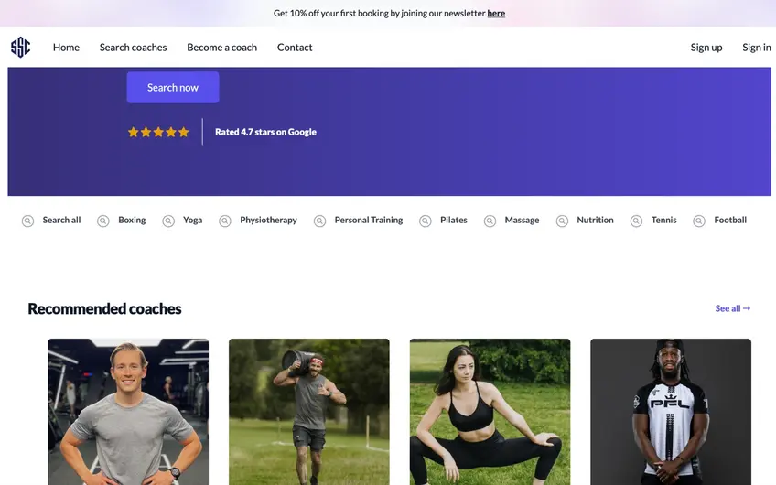
Task: Select the Boxing category
Action: tap(132, 220)
